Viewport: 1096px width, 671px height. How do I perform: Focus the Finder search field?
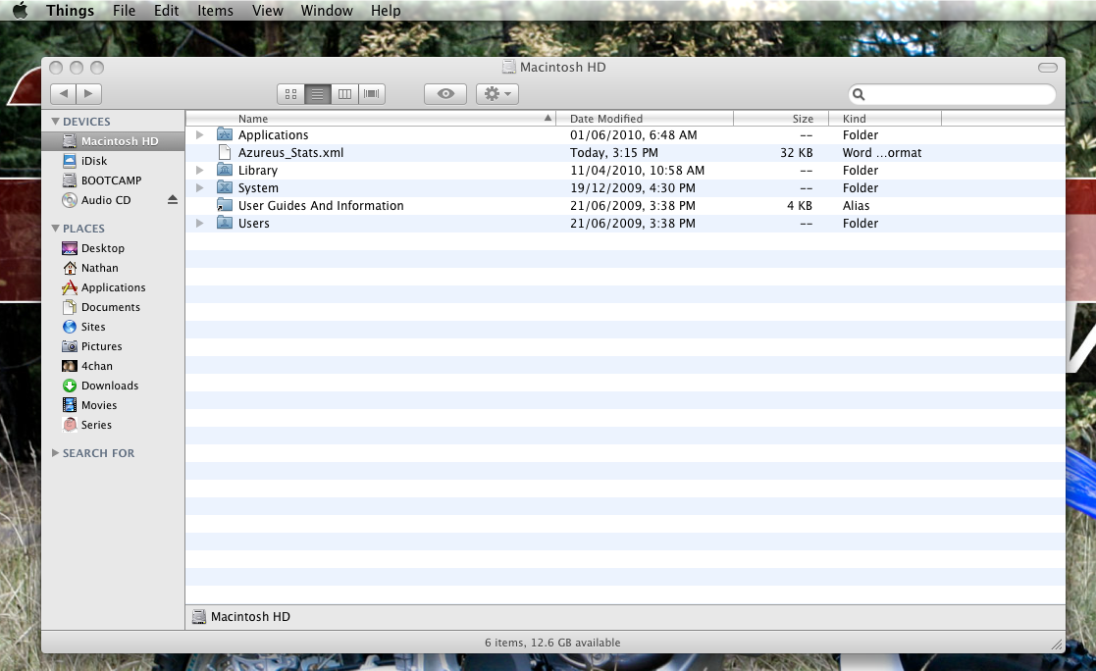pyautogui.click(x=952, y=94)
